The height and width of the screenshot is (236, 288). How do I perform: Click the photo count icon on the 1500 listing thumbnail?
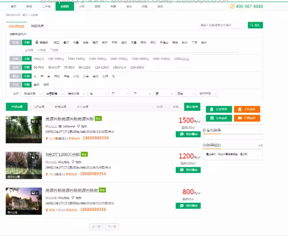34,121
